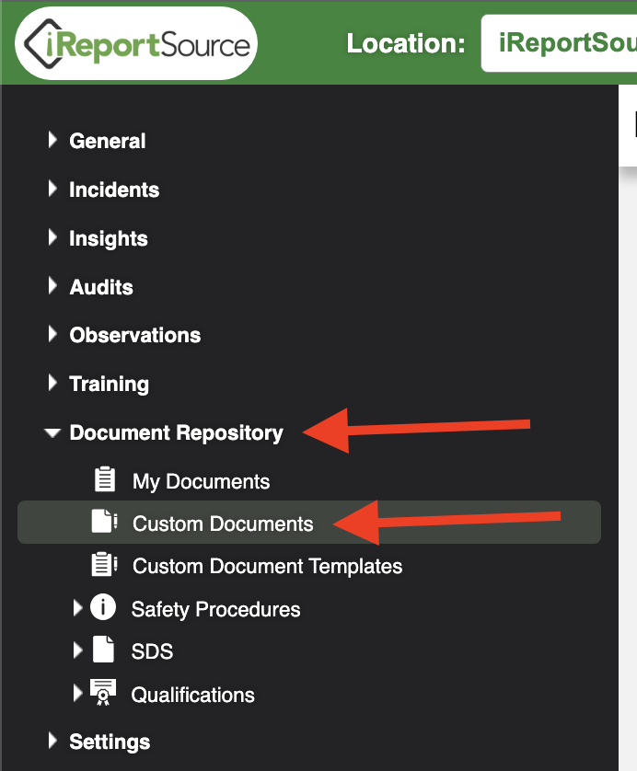Click the Qualifications certificate icon
The image size is (637, 771).
pos(103,692)
